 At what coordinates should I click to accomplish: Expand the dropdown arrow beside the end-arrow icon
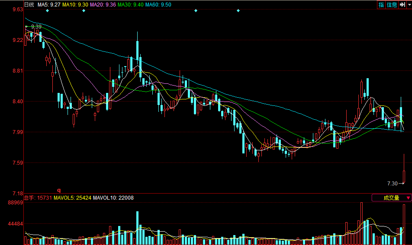coord(409,5)
